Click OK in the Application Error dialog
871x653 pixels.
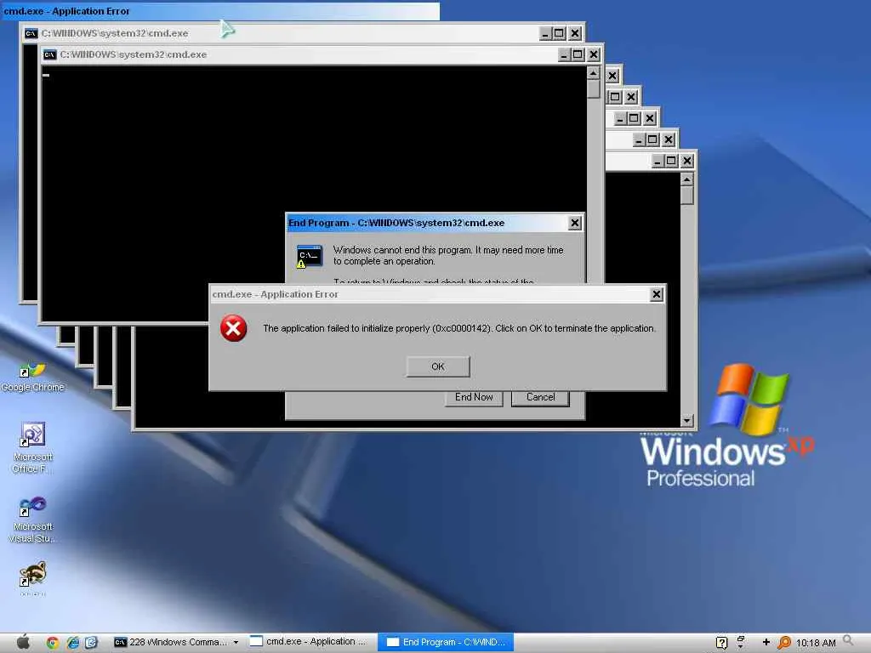pos(438,366)
